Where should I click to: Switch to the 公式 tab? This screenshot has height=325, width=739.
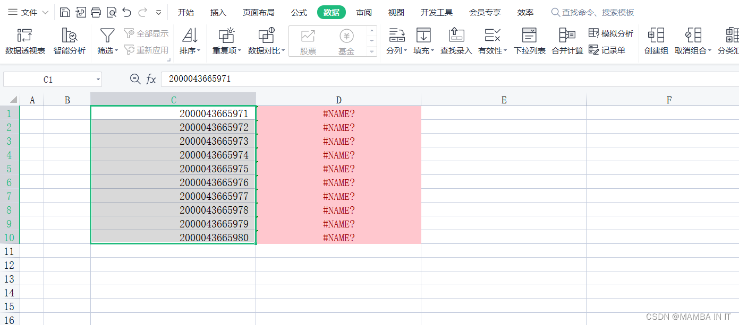click(x=299, y=12)
